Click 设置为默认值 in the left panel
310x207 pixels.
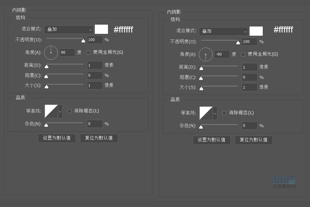[57, 138]
